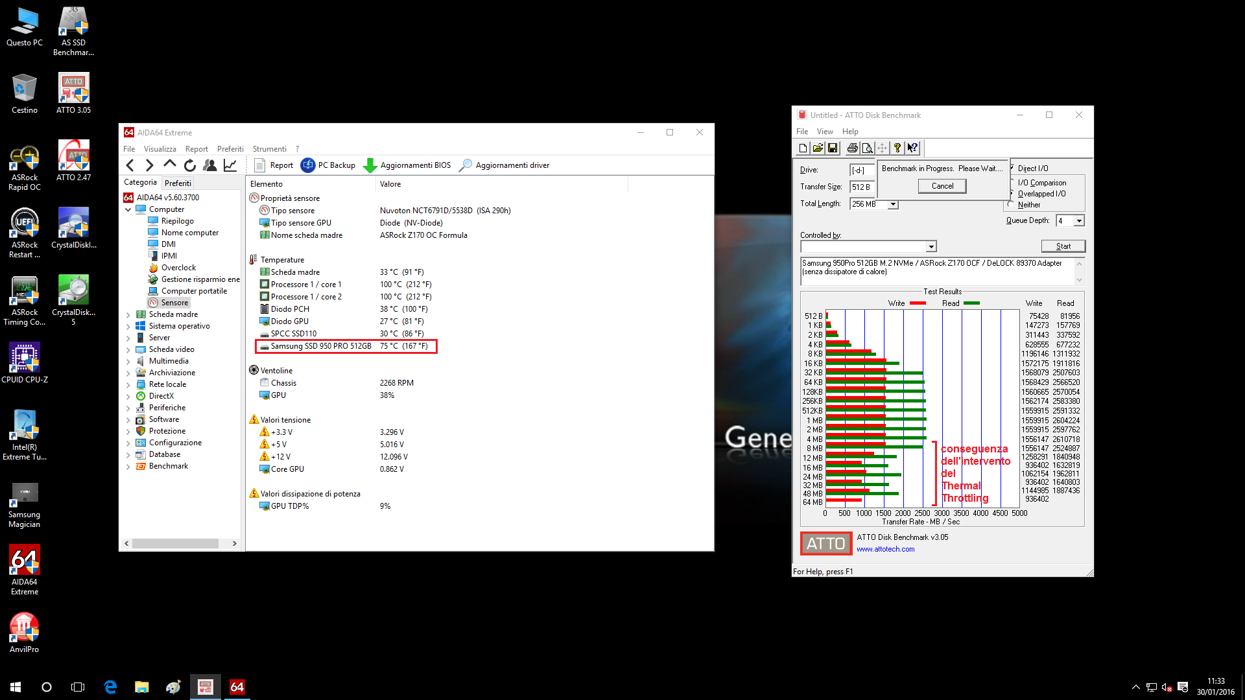Click the New file icon in ATTO toolbar
The width and height of the screenshot is (1245, 700).
click(x=803, y=148)
